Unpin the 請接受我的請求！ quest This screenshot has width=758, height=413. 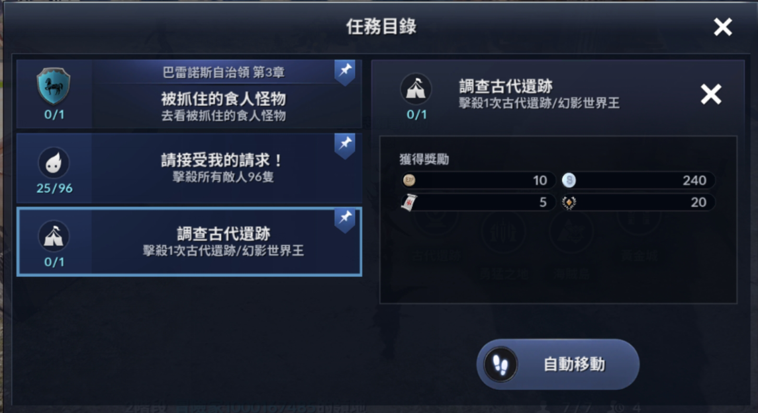(x=345, y=145)
